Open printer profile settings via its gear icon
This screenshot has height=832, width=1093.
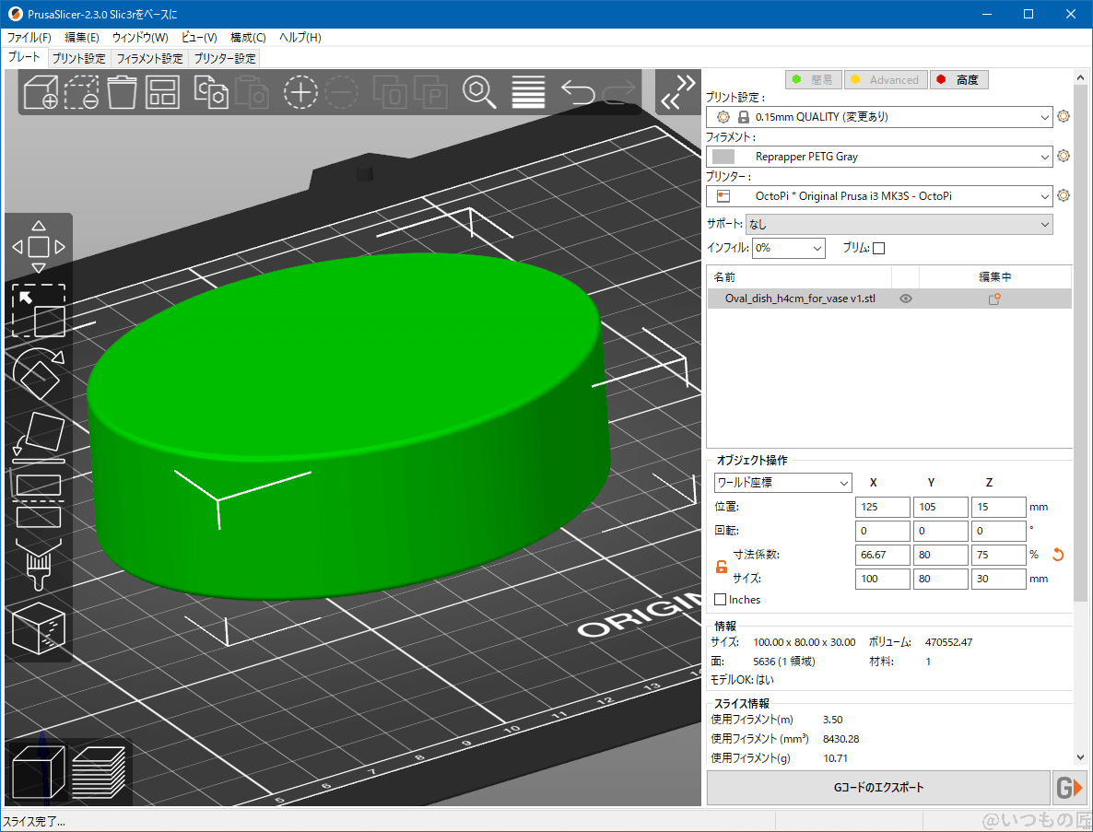(x=1064, y=195)
